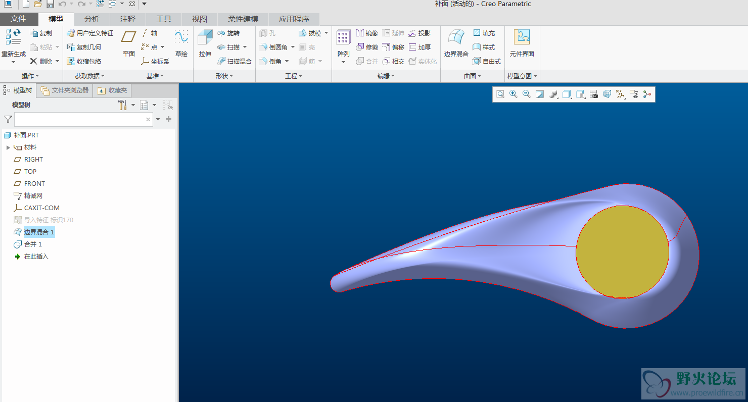
Task: Create a datum 平面 (Plane)
Action: tap(129, 44)
